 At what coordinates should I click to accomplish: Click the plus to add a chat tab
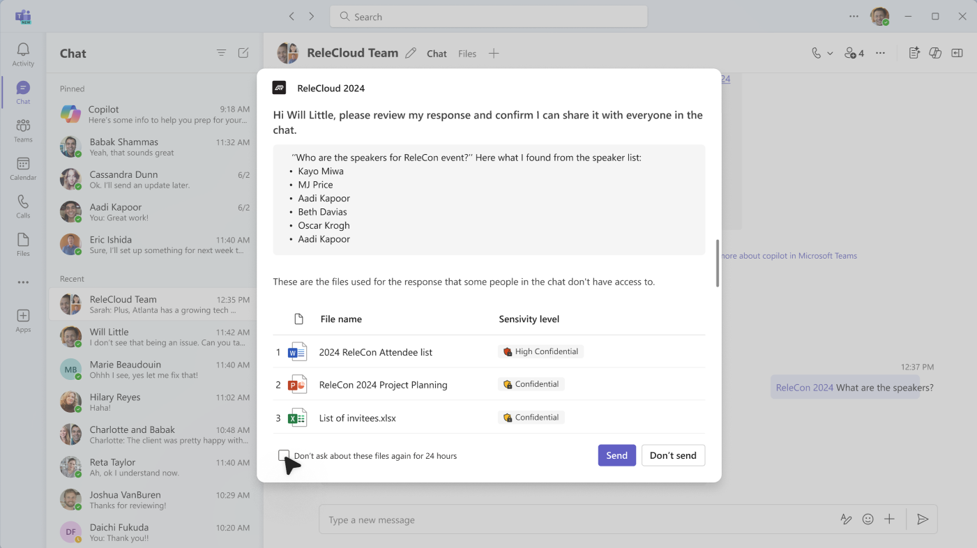(494, 53)
